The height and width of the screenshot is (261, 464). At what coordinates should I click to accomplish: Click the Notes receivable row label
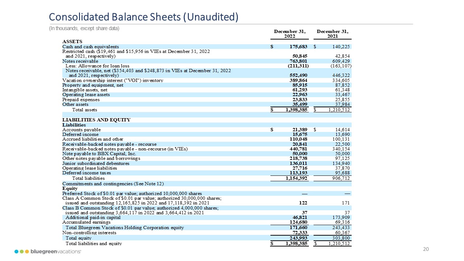(x=80, y=61)
